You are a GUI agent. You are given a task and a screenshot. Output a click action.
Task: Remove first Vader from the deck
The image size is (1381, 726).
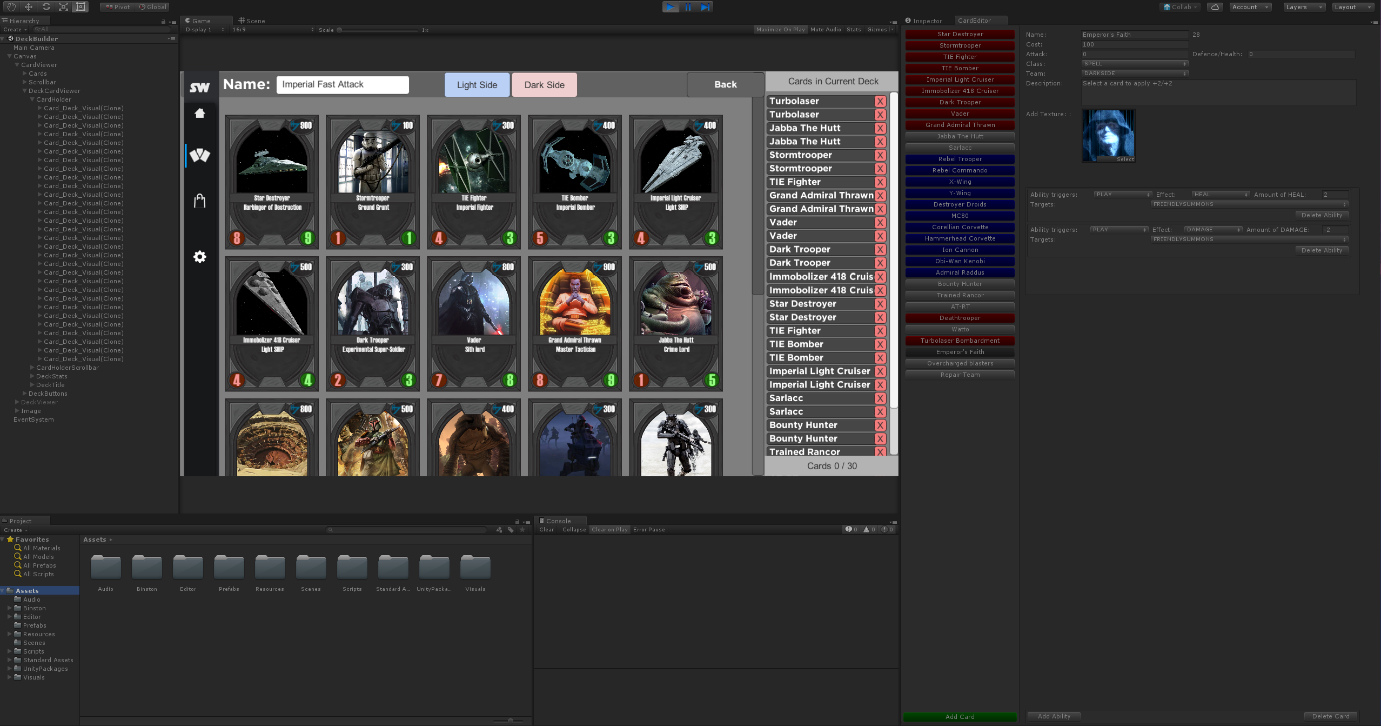point(880,223)
